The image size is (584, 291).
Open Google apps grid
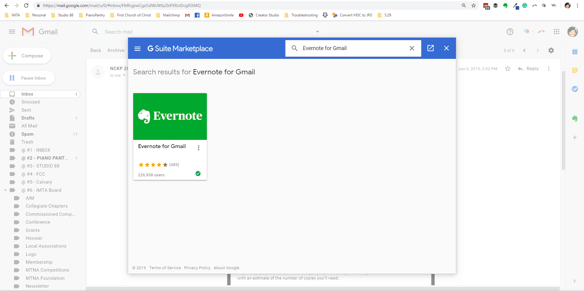pos(557,32)
